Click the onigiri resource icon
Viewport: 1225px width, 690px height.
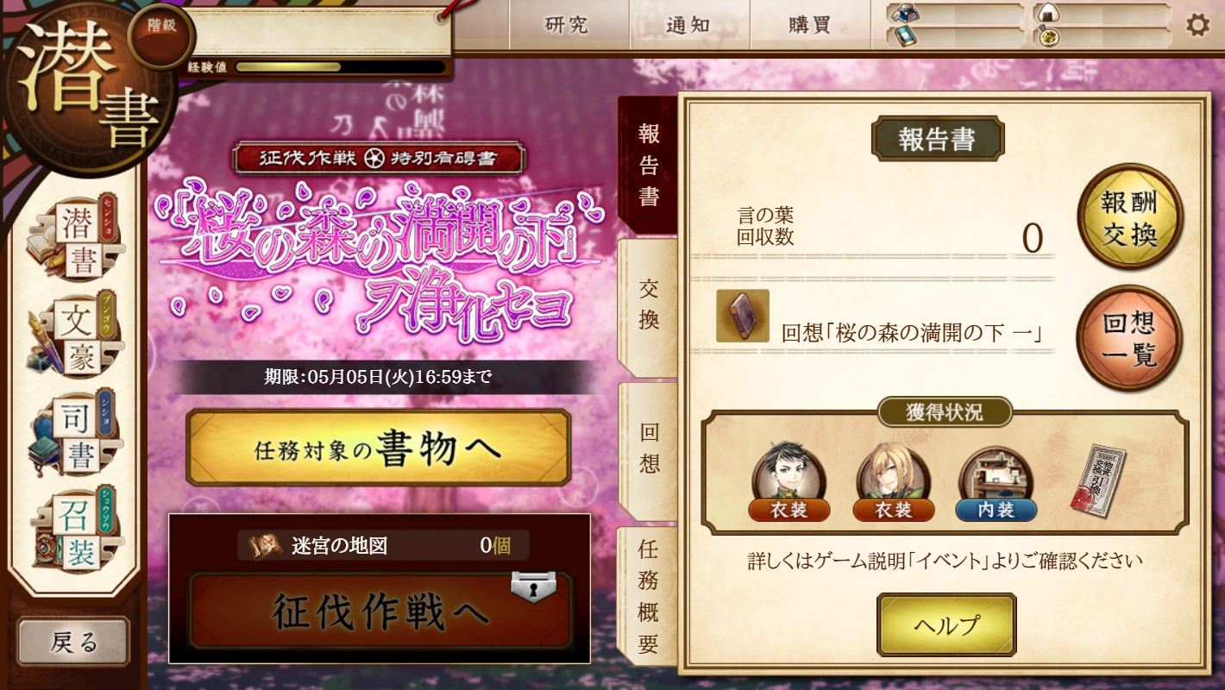(x=1047, y=13)
